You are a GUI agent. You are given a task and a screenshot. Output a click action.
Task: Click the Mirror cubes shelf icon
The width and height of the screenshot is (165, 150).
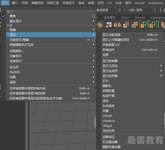tap(117, 25)
